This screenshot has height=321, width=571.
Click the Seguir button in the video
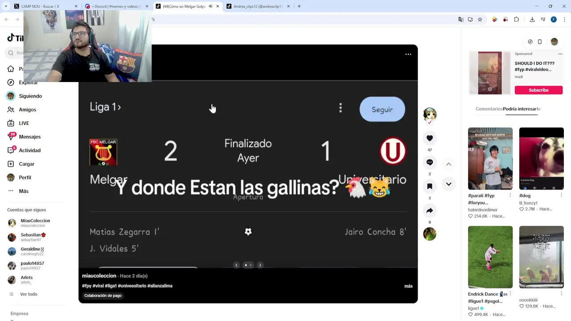pyautogui.click(x=382, y=110)
